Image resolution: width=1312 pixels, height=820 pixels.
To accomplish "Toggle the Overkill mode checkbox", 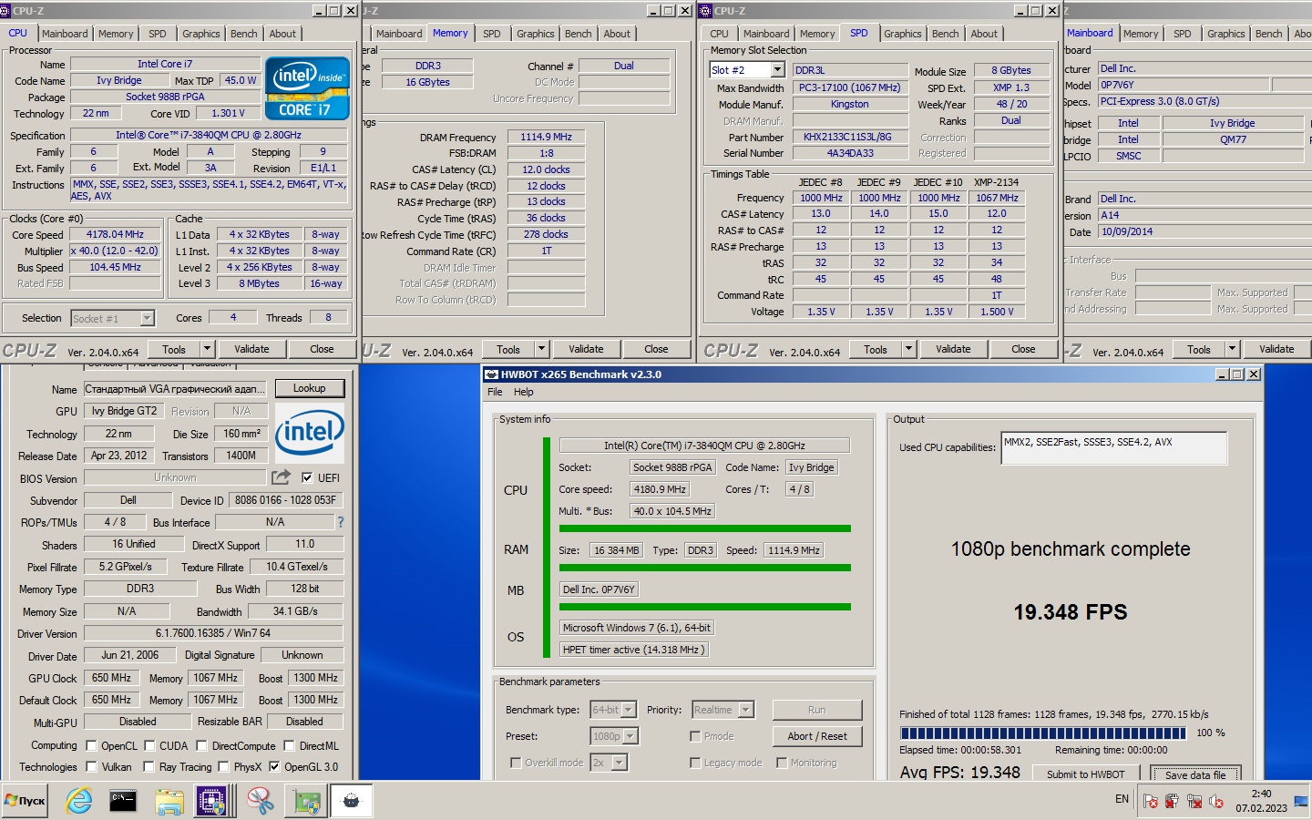I will (x=516, y=763).
